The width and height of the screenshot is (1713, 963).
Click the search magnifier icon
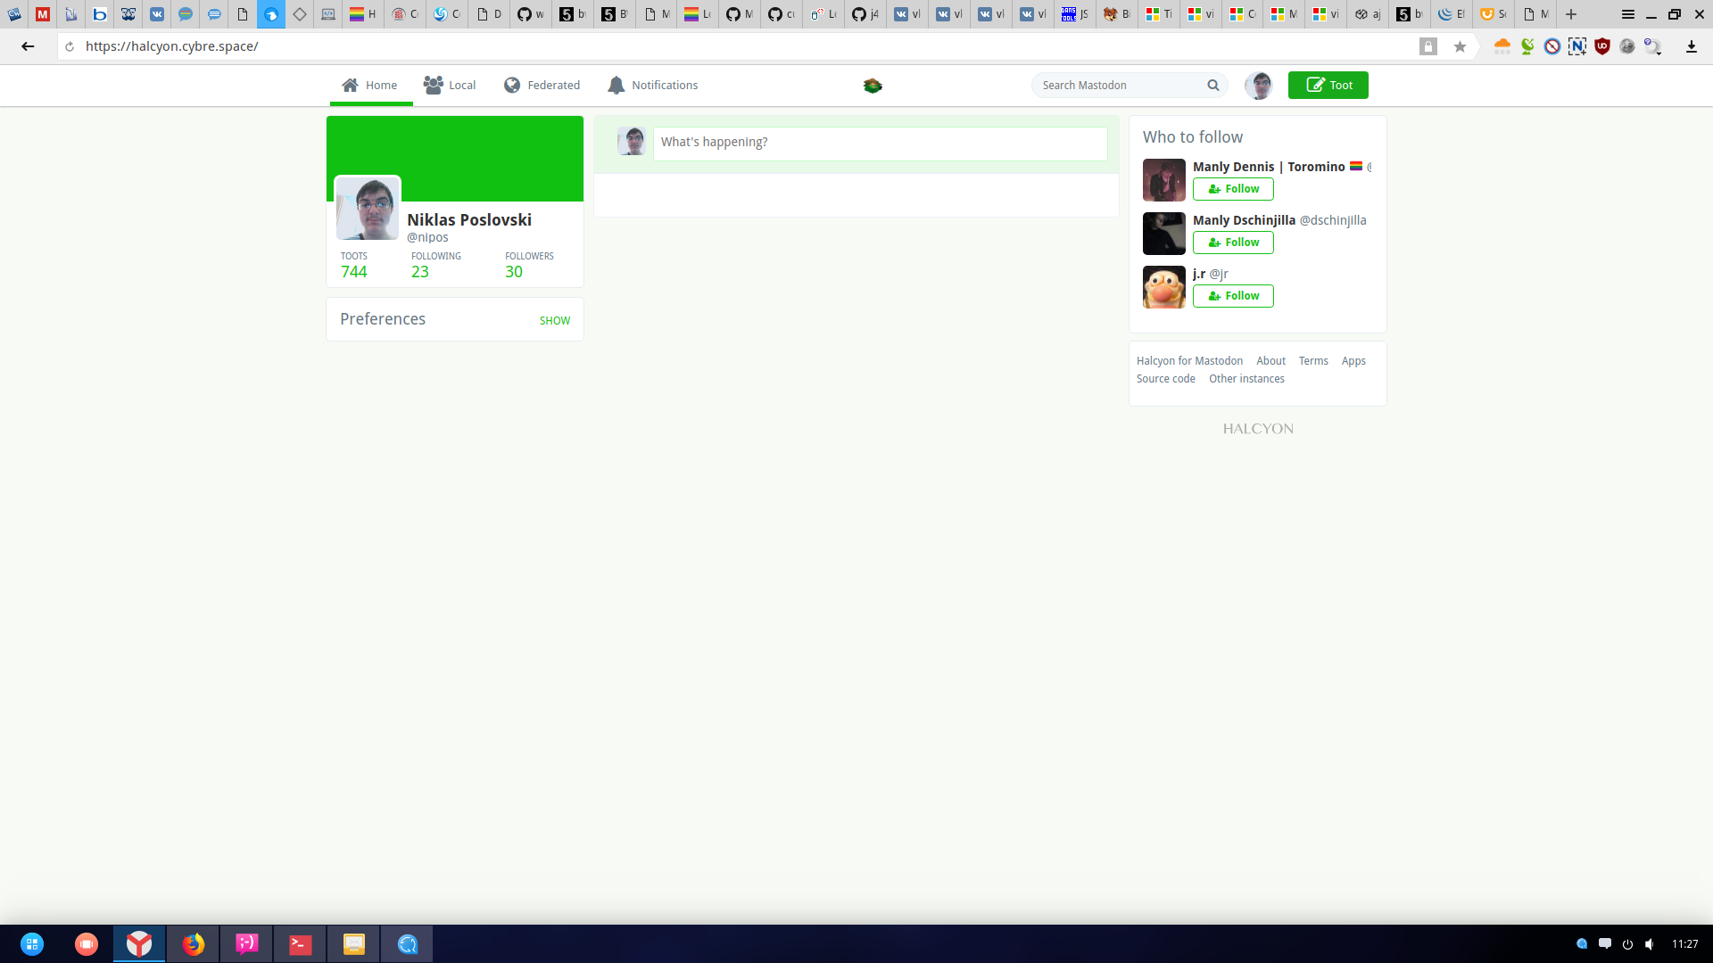point(1212,86)
